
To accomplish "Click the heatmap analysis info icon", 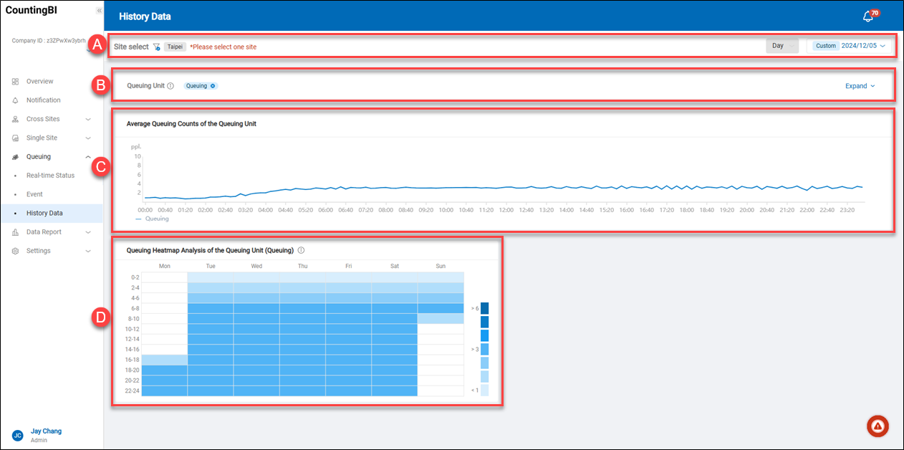I will [301, 251].
